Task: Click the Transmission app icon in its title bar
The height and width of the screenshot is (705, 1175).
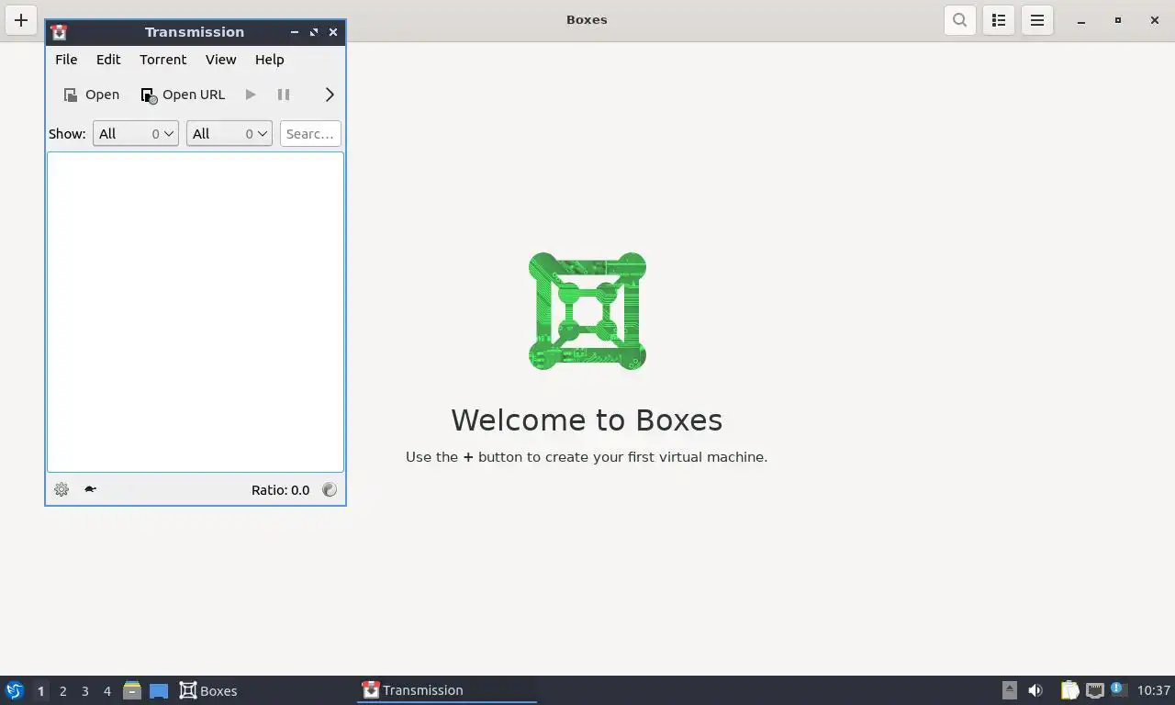Action: click(59, 32)
